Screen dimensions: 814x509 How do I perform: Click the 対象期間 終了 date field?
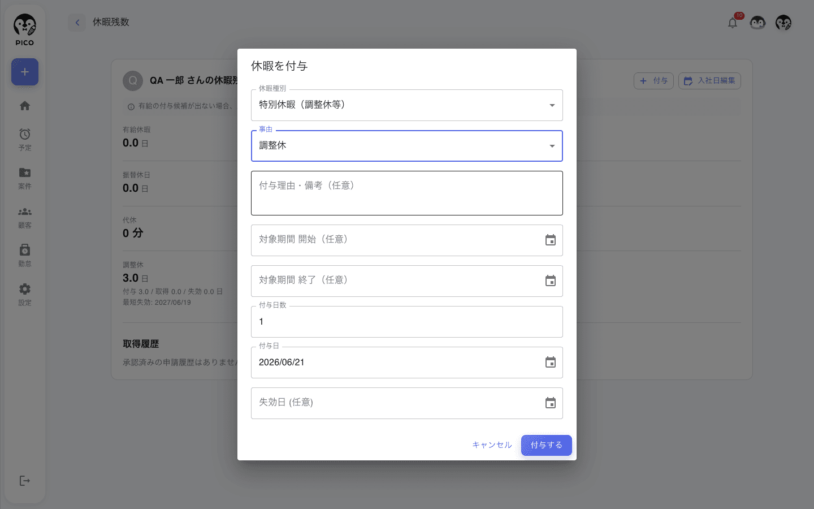click(407, 281)
